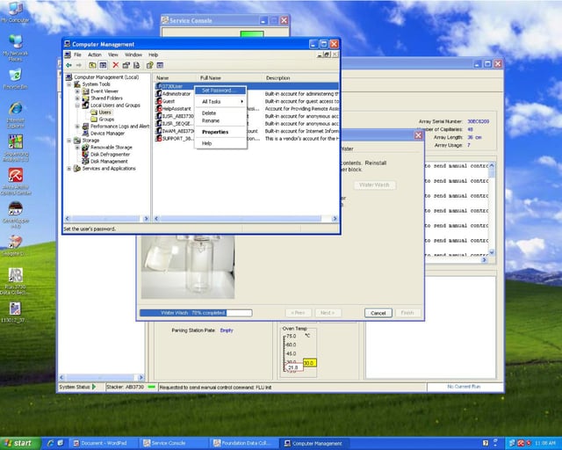Click the Description column header
The width and height of the screenshot is (562, 450).
(x=300, y=78)
